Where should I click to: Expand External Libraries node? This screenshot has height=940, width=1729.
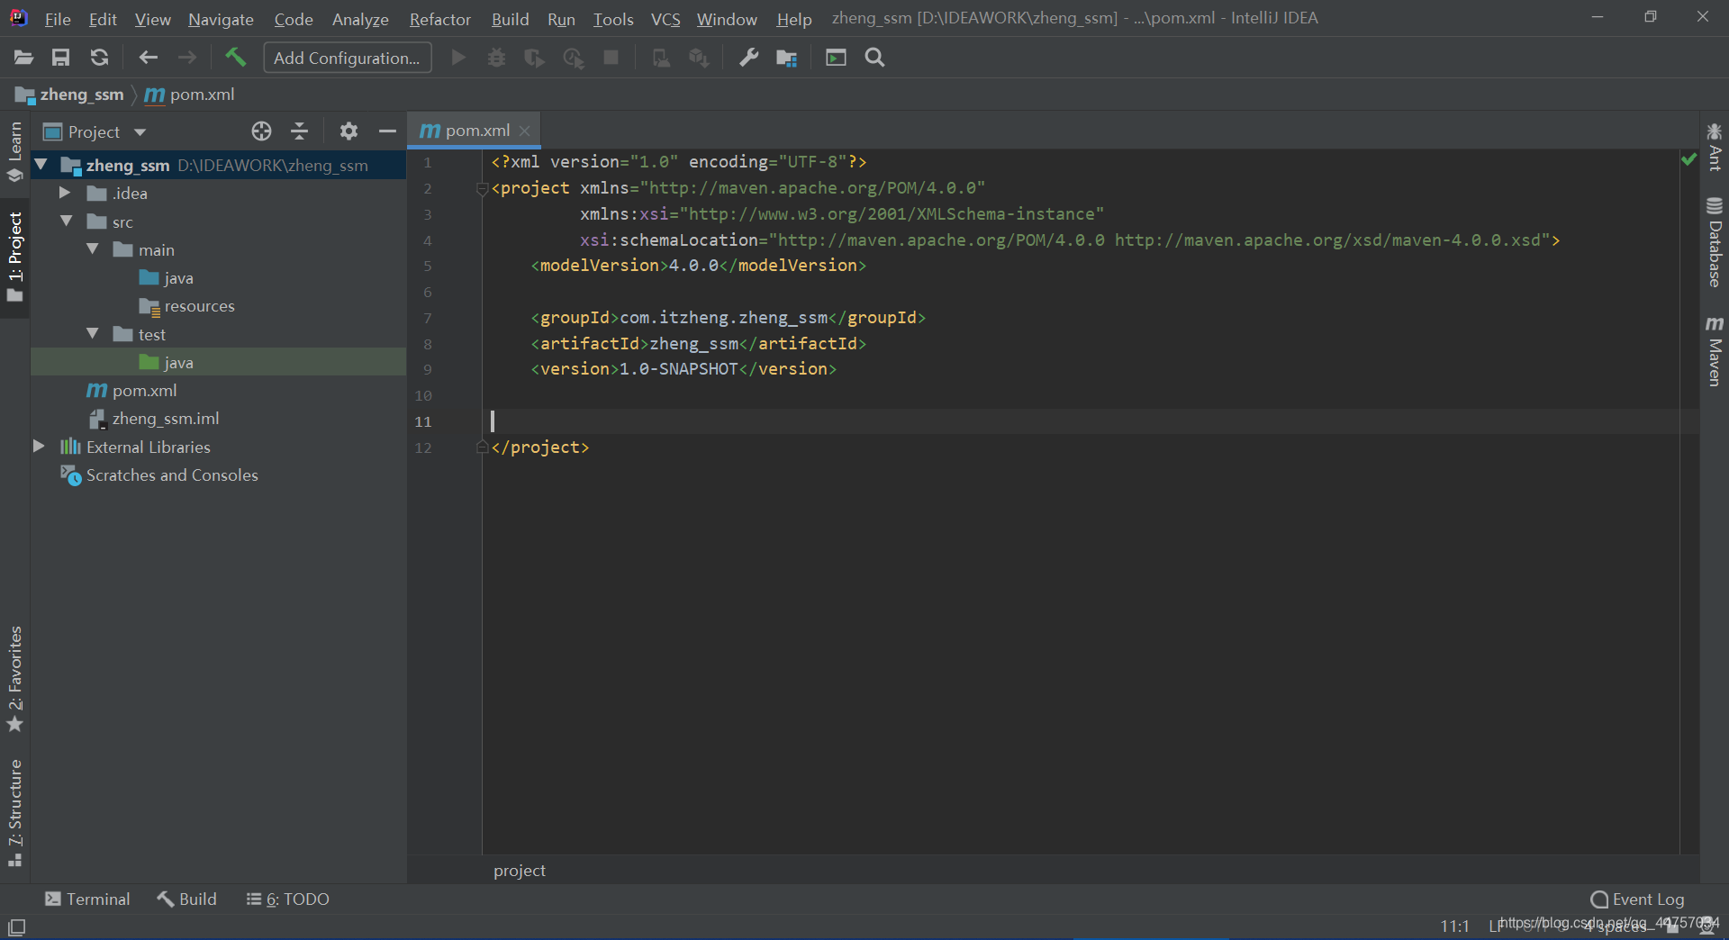[x=39, y=446]
